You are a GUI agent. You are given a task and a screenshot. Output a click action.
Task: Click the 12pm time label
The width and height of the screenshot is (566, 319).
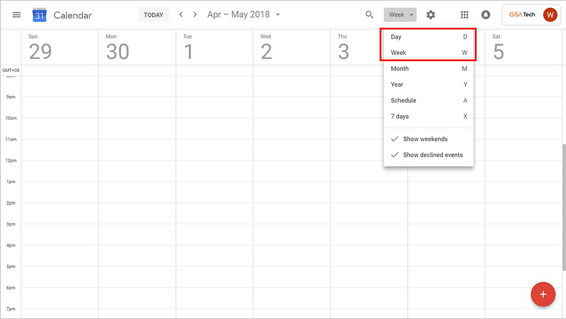(x=11, y=161)
